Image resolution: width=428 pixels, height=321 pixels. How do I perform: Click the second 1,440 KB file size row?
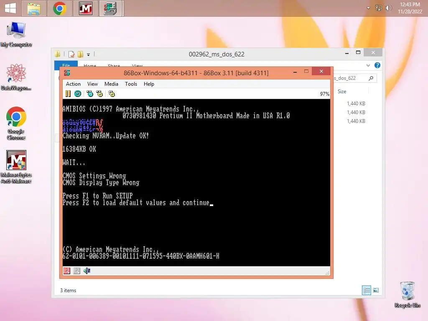356,112
